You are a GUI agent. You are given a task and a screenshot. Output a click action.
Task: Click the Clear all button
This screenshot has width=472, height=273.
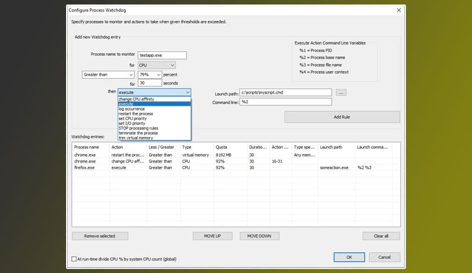382,236
